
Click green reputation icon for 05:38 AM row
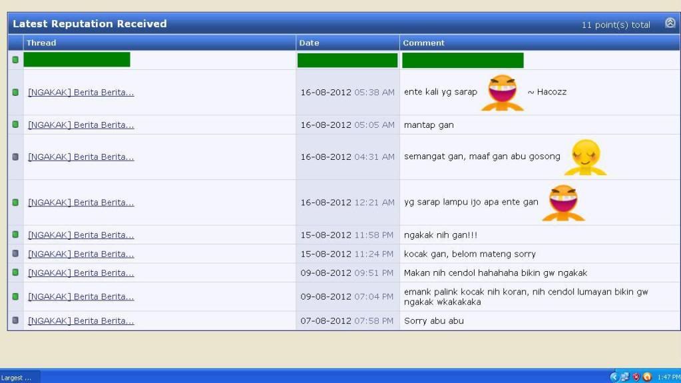(x=15, y=92)
